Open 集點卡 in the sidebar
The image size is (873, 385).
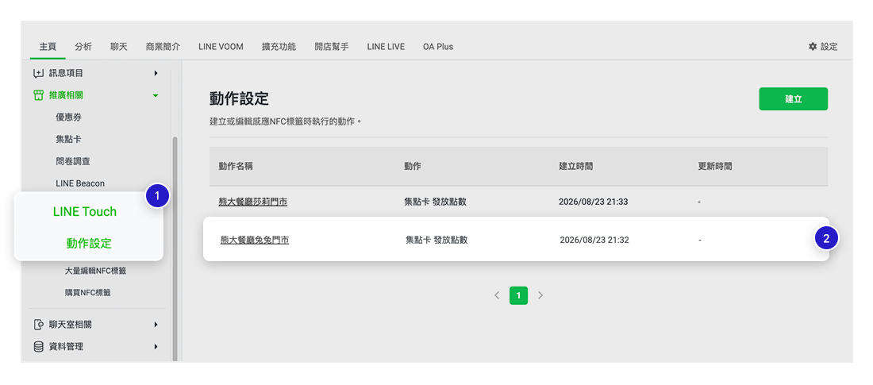69,139
